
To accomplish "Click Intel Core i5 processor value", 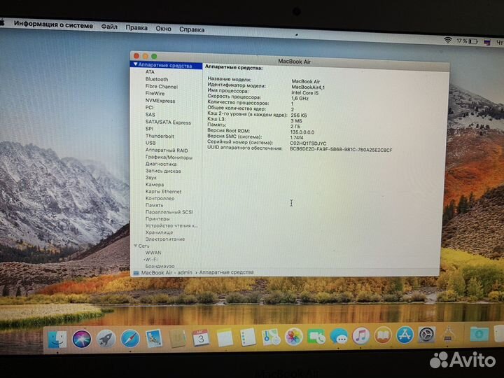I will [304, 93].
